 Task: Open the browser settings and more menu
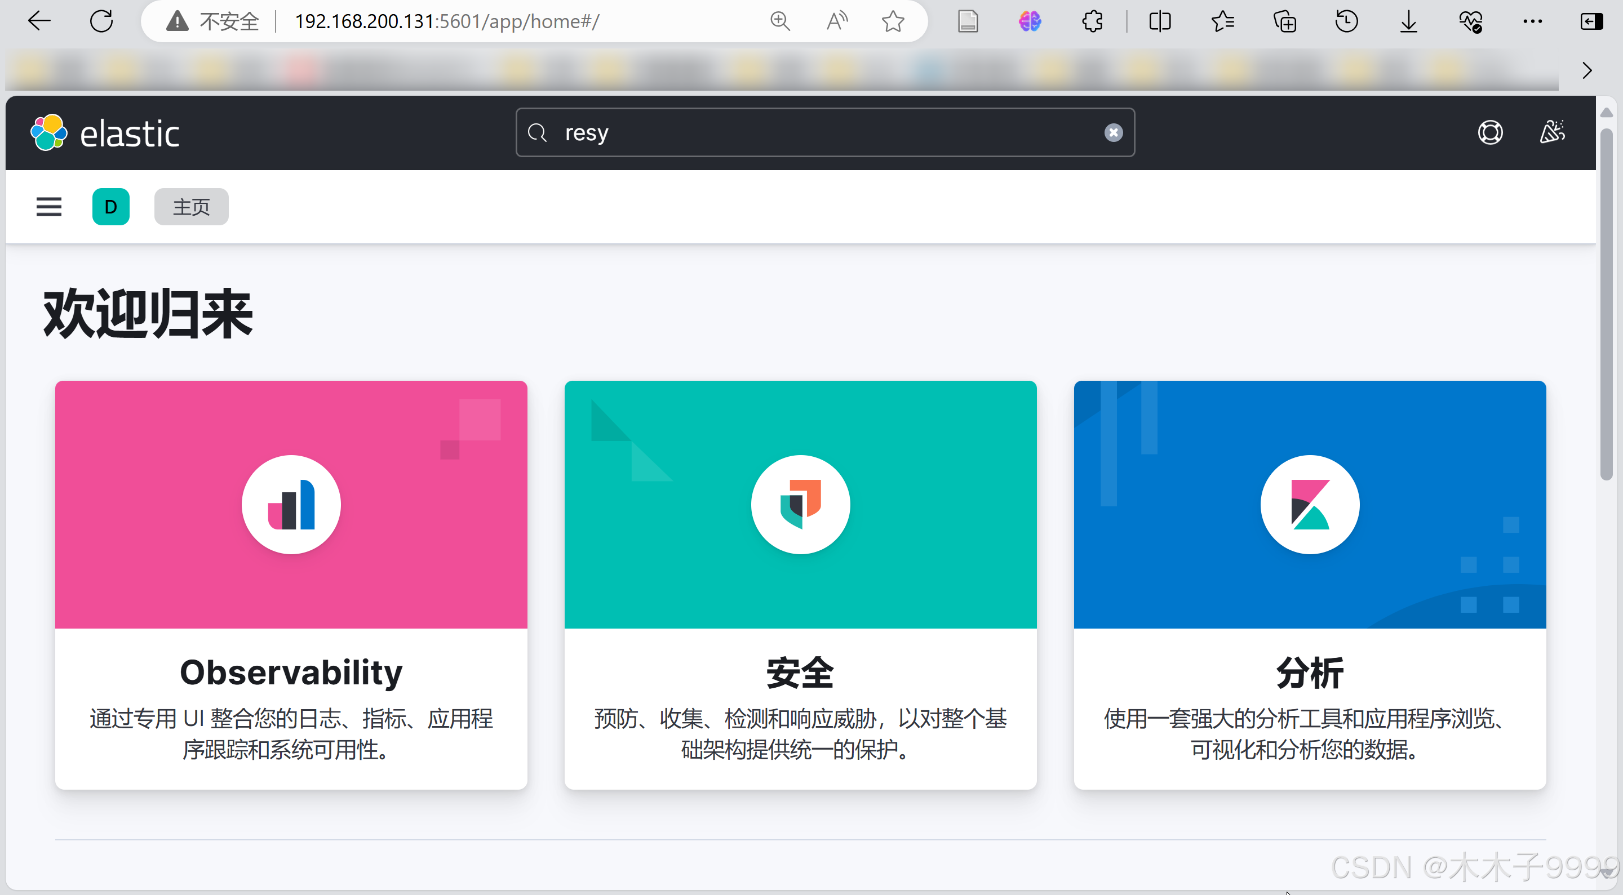click(x=1532, y=21)
